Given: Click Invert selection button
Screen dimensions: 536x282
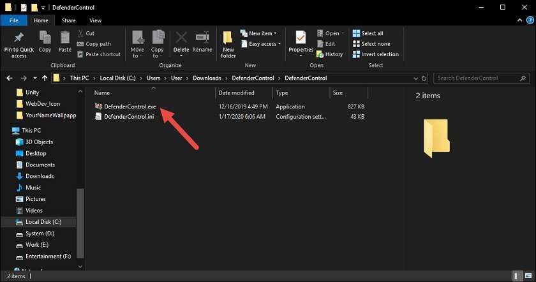Looking at the screenshot, I should (375, 54).
